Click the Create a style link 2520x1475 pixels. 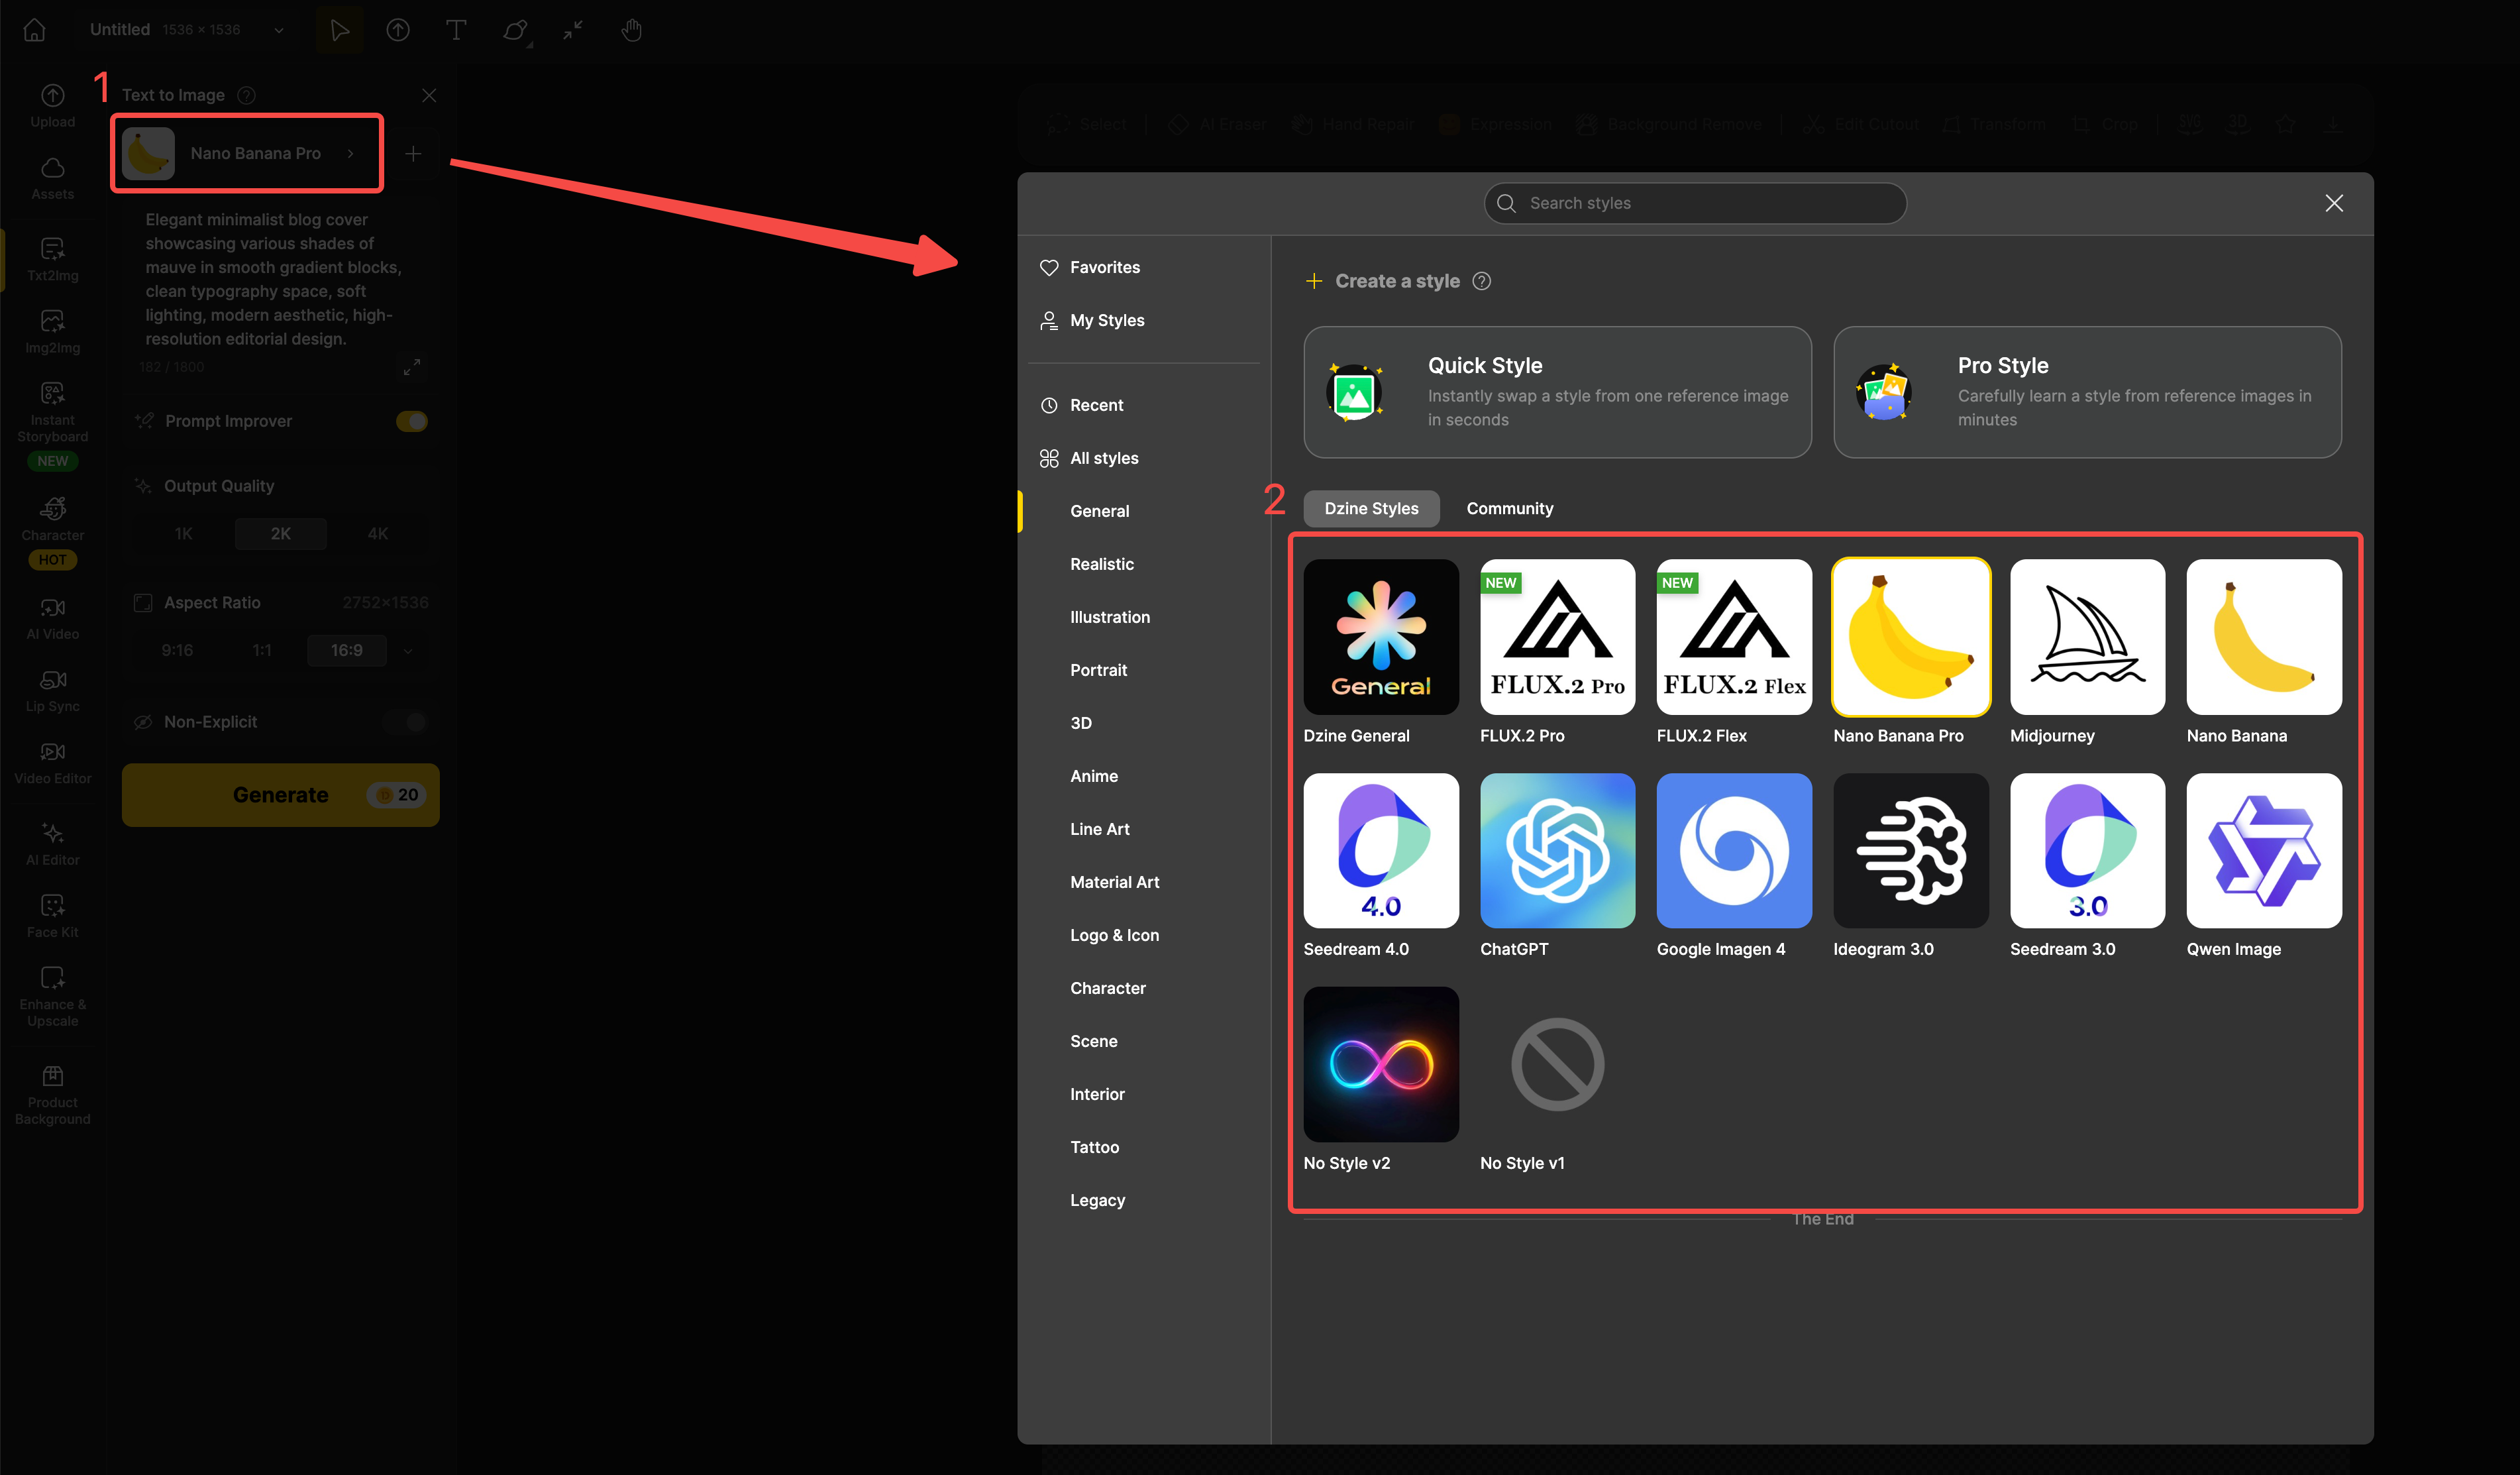pyautogui.click(x=1396, y=281)
